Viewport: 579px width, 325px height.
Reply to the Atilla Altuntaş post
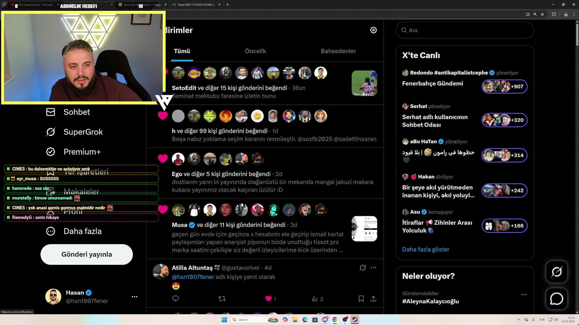(x=176, y=298)
